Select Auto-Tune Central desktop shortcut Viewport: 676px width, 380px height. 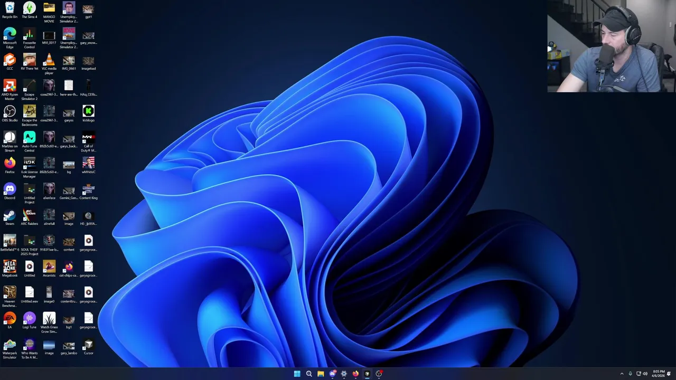coord(29,141)
